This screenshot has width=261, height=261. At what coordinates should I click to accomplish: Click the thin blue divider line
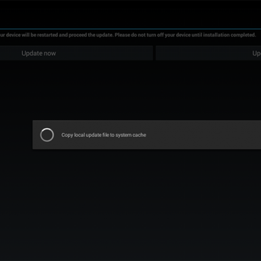130,29
